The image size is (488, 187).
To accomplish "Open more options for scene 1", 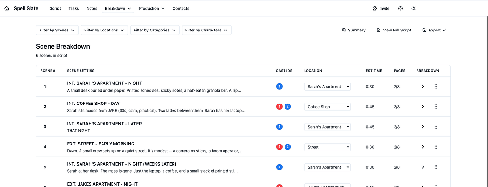I will point(436,86).
